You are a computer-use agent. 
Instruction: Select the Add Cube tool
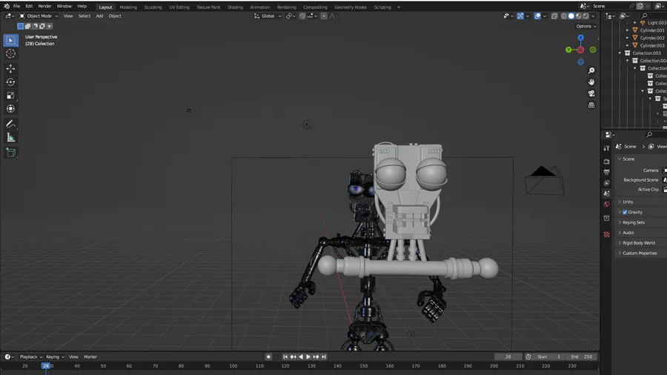click(10, 152)
